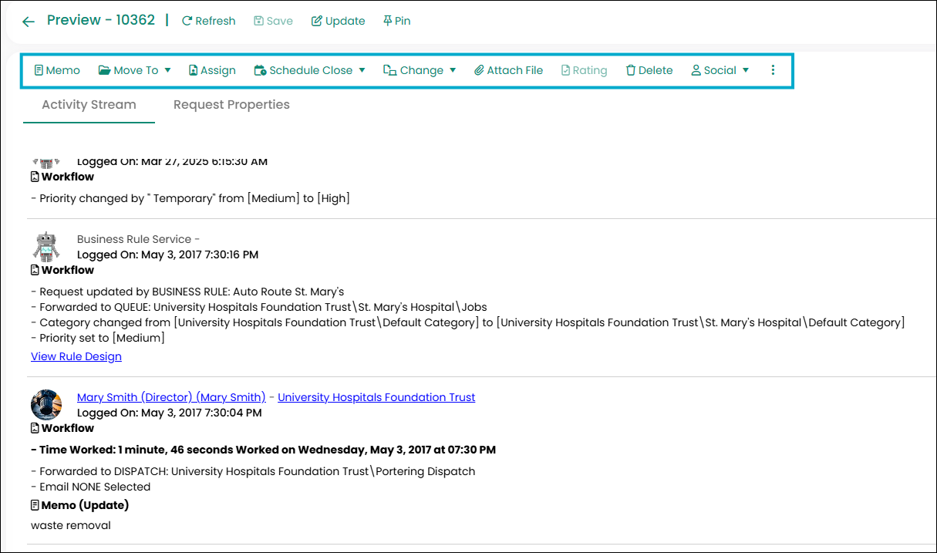Refresh the request preview
937x553 pixels.
pyautogui.click(x=208, y=21)
